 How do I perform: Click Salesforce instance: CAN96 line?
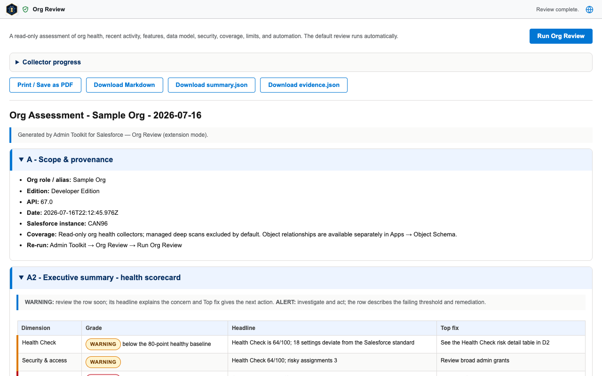pos(67,224)
